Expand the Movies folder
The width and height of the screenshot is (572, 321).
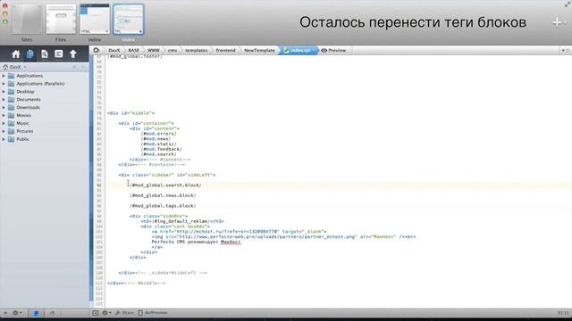(x=4, y=115)
